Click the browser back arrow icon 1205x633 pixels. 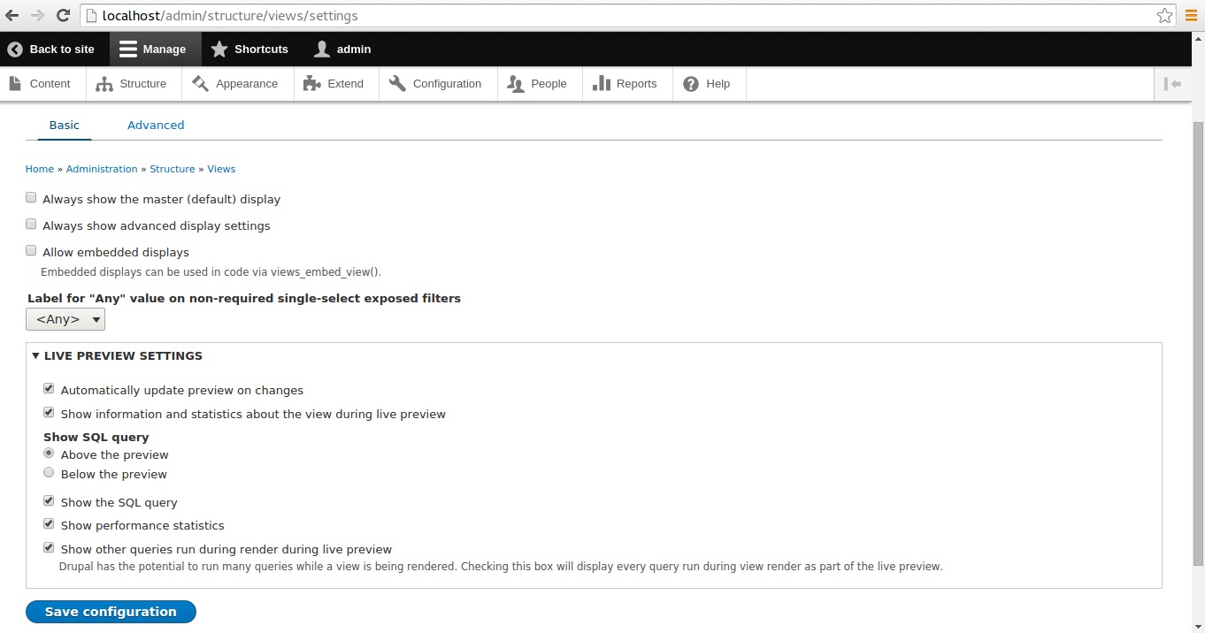[12, 15]
